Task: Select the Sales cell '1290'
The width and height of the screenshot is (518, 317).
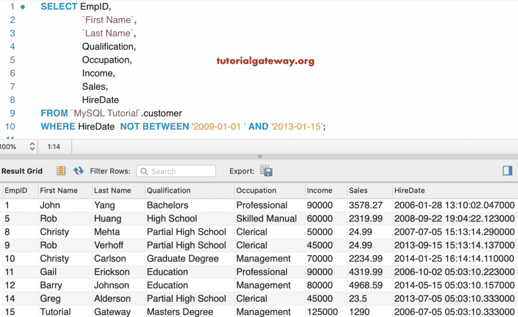Action: pos(360,312)
